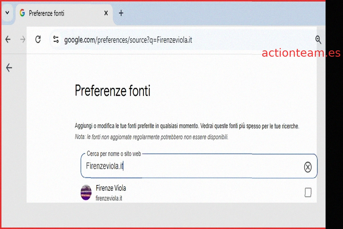Screen dimensions: 343x229
Task: Click the zoom magnifier icon in address bar
Action: click(318, 40)
